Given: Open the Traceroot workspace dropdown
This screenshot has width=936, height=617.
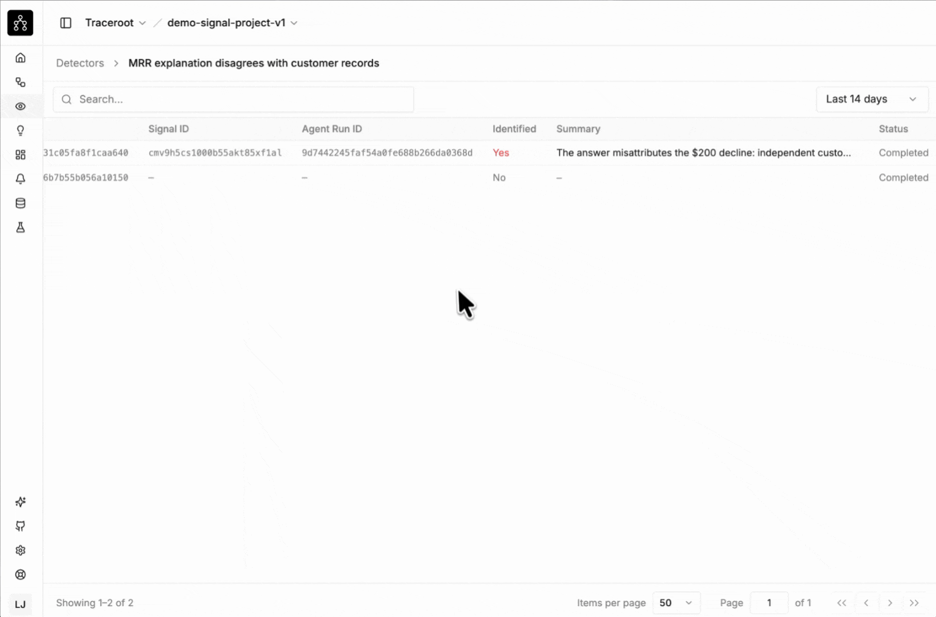Looking at the screenshot, I should [x=115, y=23].
